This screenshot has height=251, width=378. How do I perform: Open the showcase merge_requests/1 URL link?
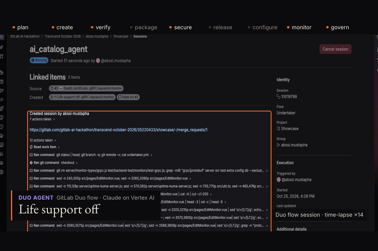(x=118, y=129)
